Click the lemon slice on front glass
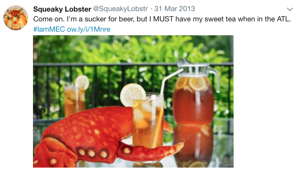 [133, 94]
